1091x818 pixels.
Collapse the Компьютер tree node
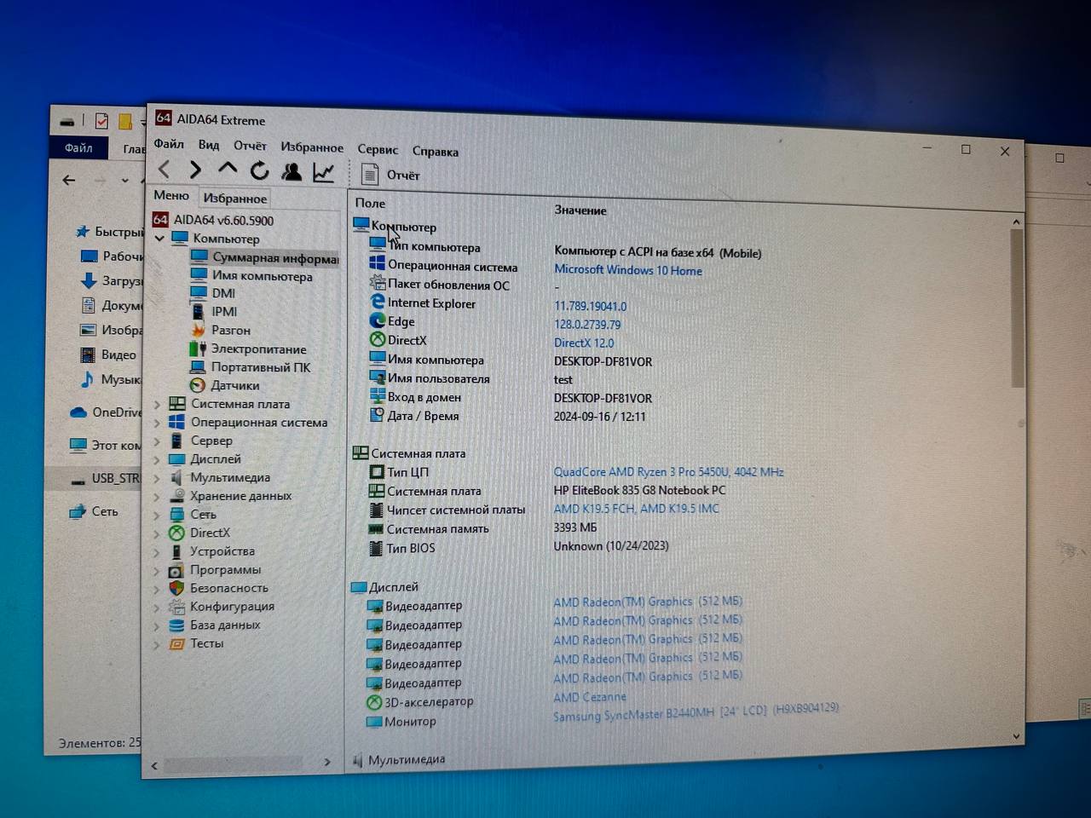click(160, 238)
